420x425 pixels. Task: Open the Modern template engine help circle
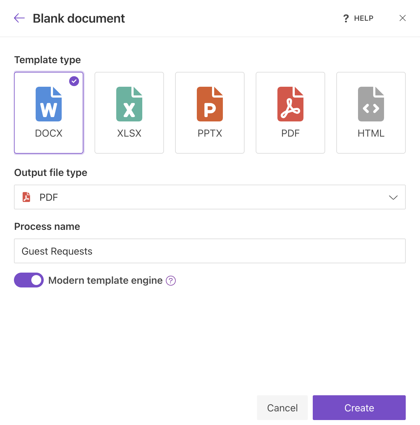click(170, 281)
